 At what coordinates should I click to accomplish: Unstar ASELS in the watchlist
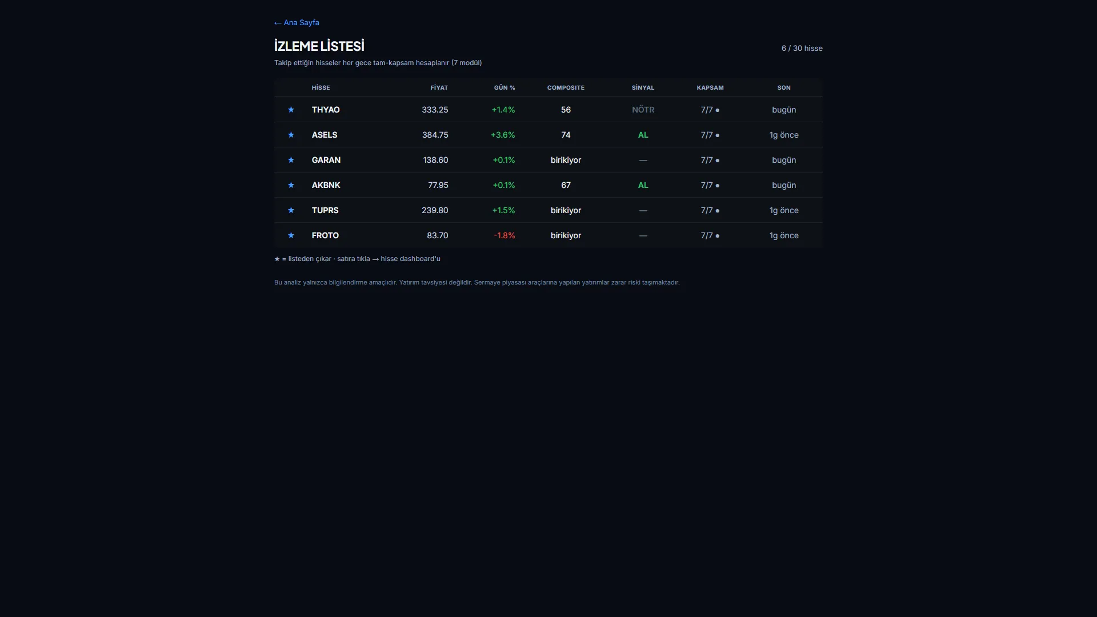coord(291,135)
